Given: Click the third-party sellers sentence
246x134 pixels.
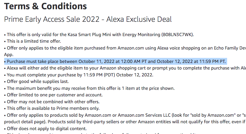Looking at the screenshot, I should tap(125, 122).
